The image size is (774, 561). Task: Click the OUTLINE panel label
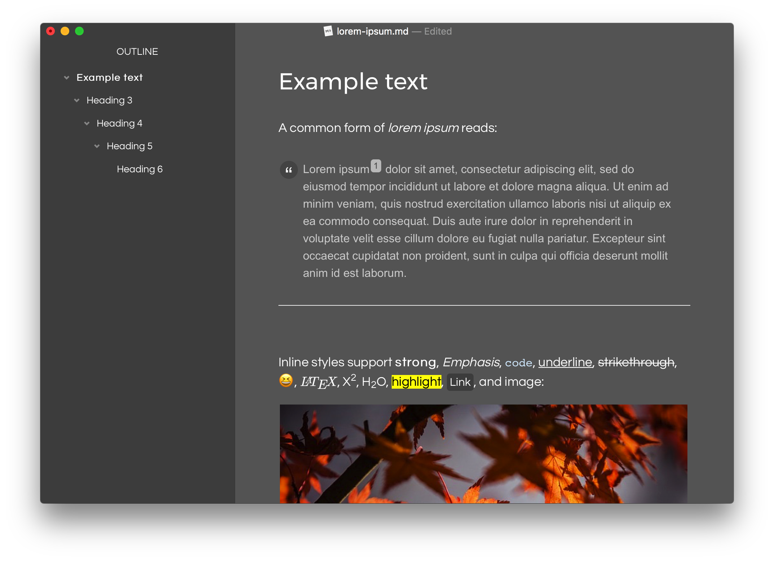tap(138, 51)
